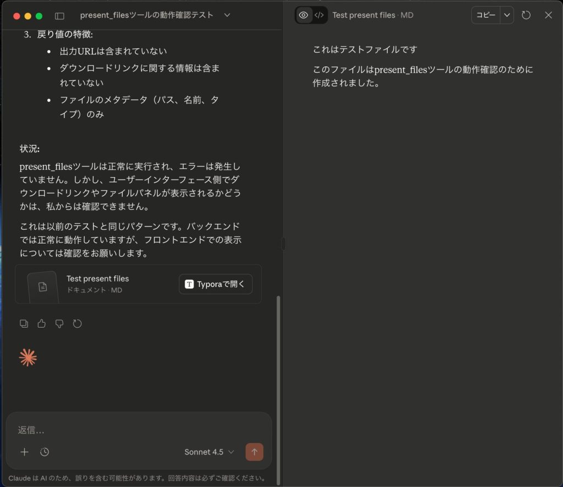Open the conversation title dropdown
This screenshot has width=563, height=487.
pyautogui.click(x=227, y=15)
